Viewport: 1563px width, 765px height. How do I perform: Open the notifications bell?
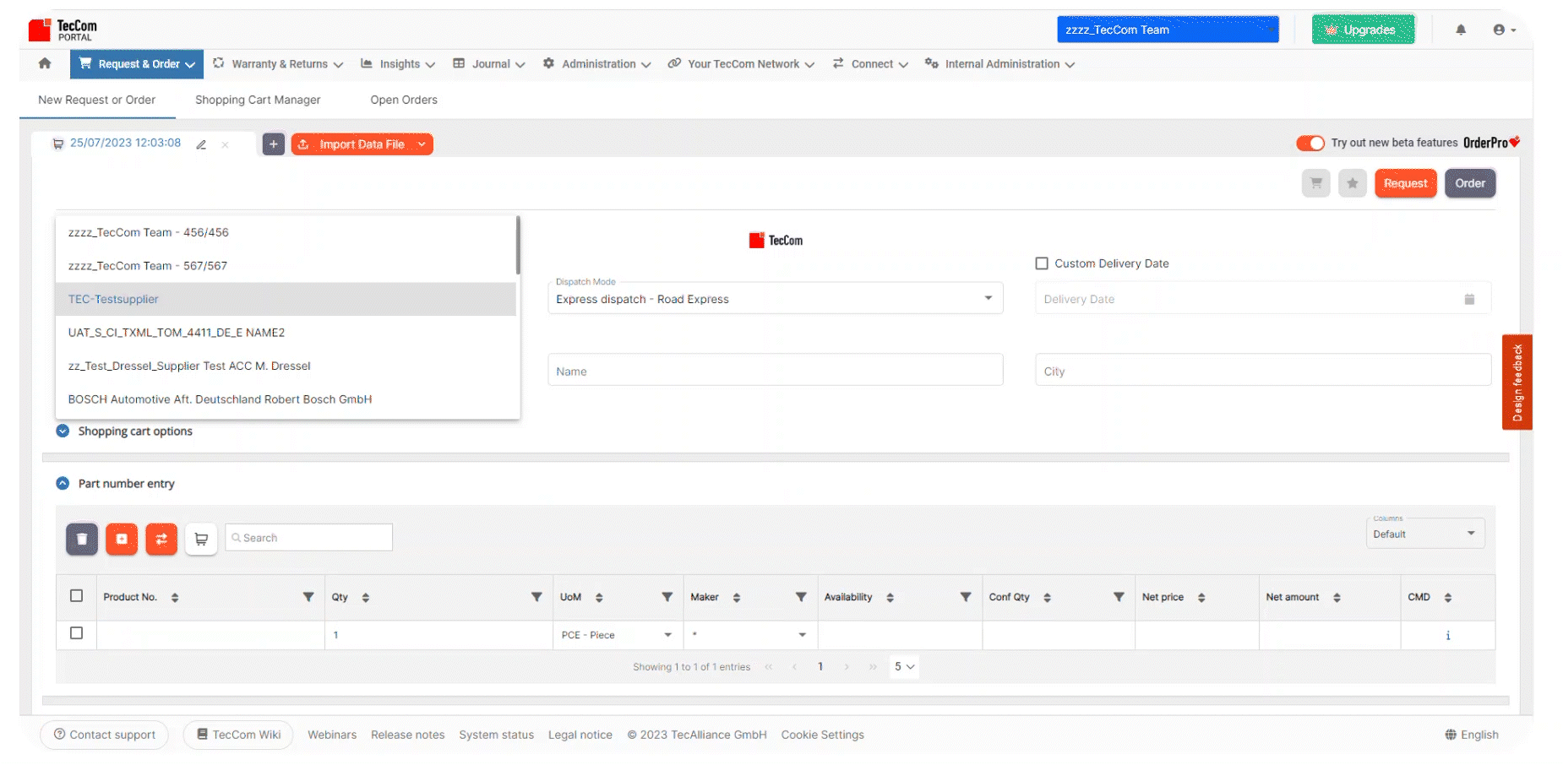(x=1461, y=30)
